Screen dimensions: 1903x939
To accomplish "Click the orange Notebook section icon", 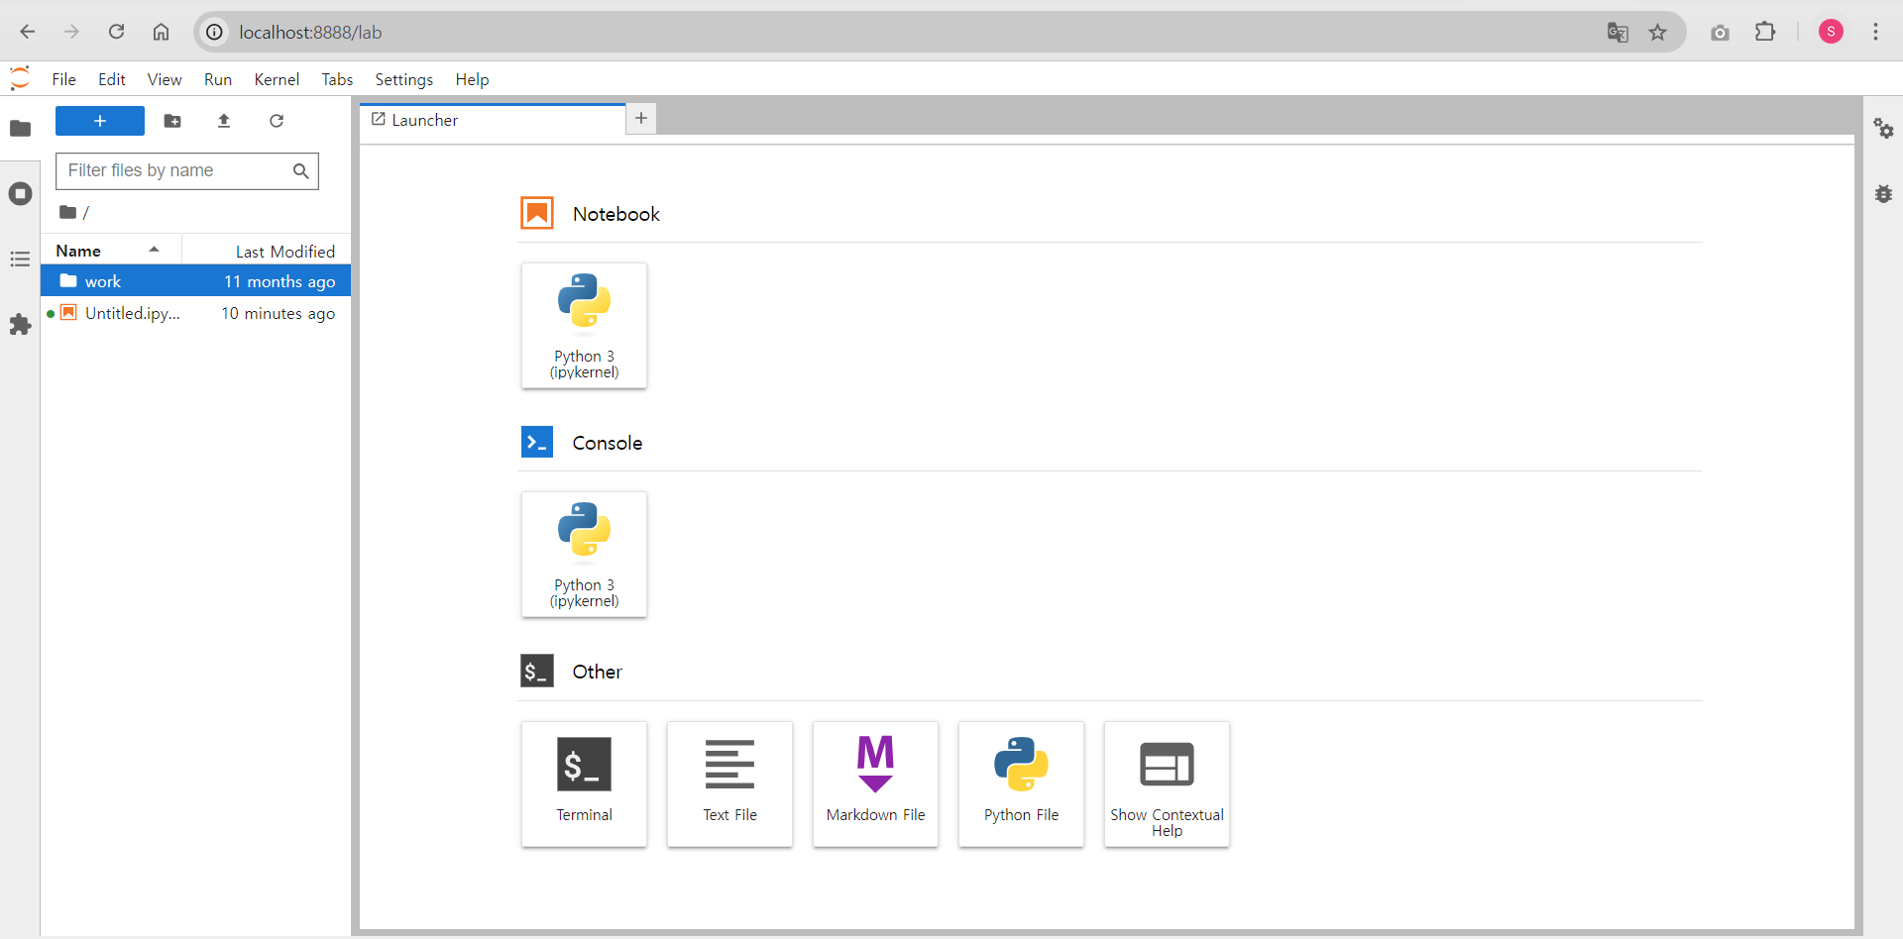I will click(x=537, y=213).
